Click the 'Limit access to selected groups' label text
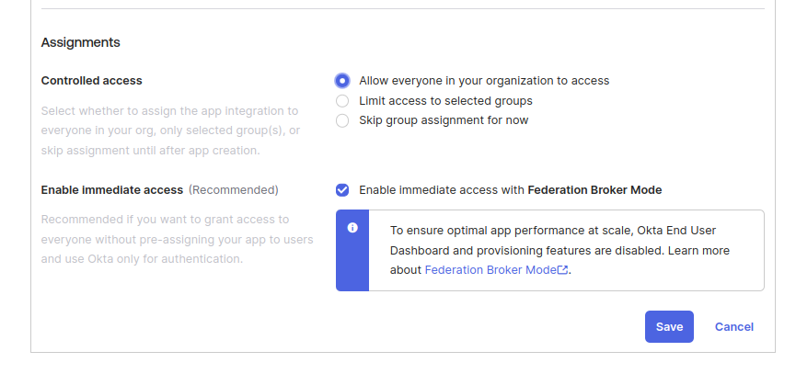 pos(445,101)
